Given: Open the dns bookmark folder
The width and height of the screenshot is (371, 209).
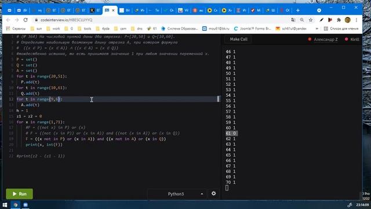Looking at the screenshot, I should pyautogui.click(x=137, y=28).
